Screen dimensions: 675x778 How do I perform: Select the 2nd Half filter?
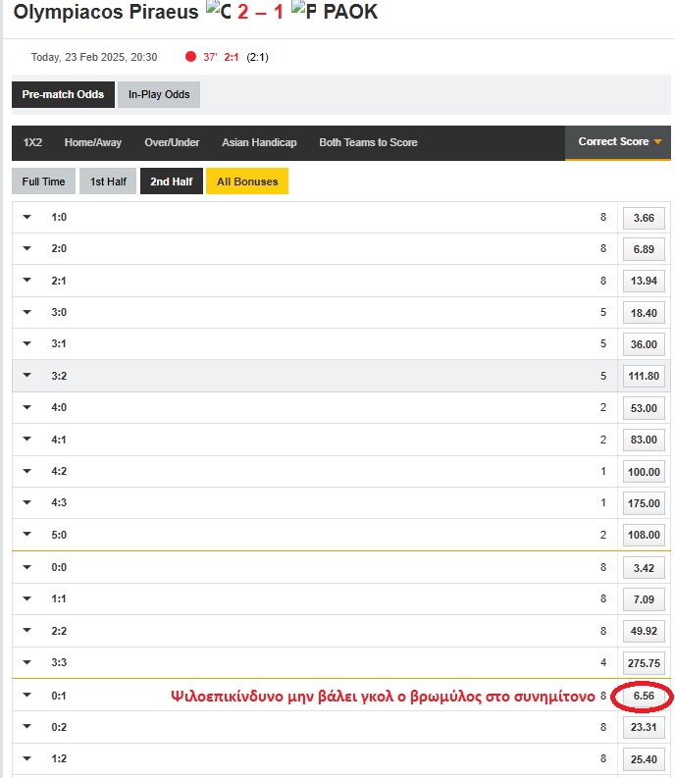(171, 182)
